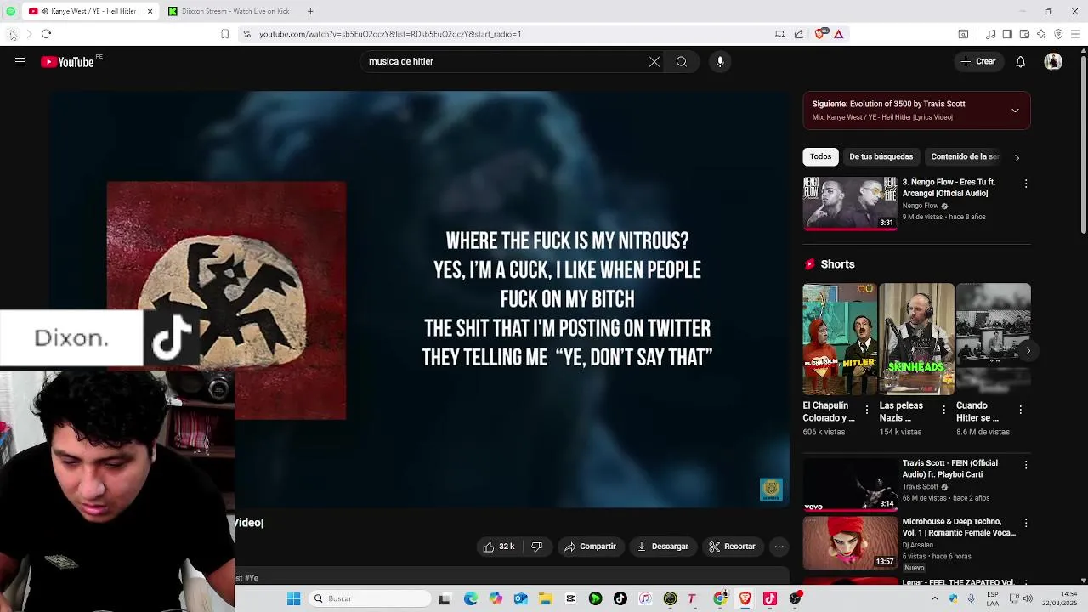Screen dimensions: 1088x612
Task: Select De tus búsquedas filter chip
Action: point(881,156)
